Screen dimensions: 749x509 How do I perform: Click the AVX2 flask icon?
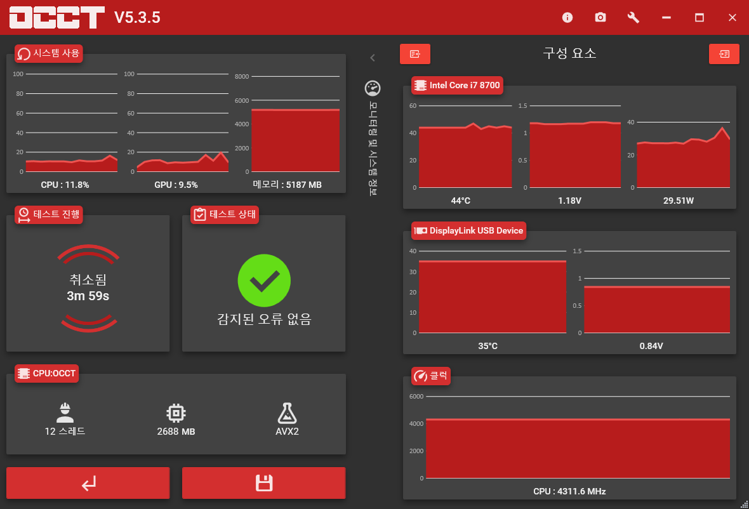tap(288, 413)
